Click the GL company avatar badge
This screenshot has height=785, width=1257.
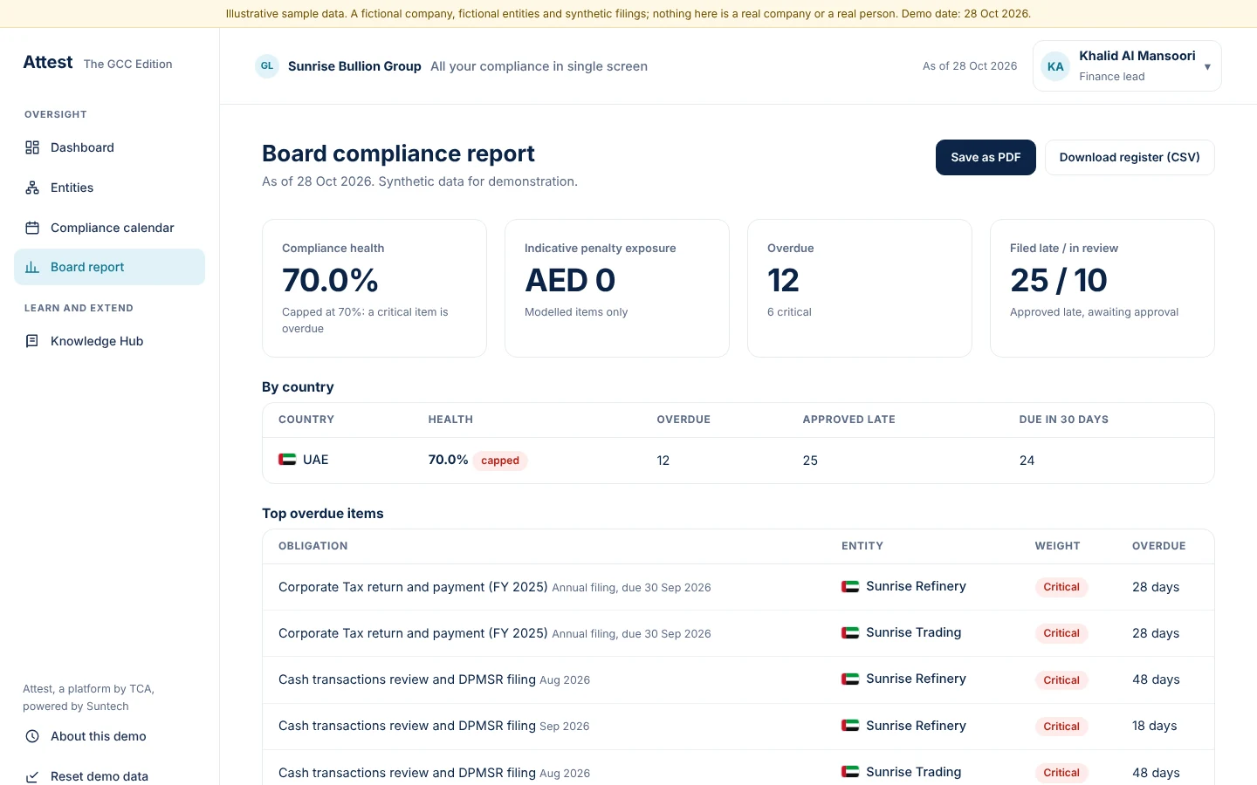pyautogui.click(x=267, y=66)
